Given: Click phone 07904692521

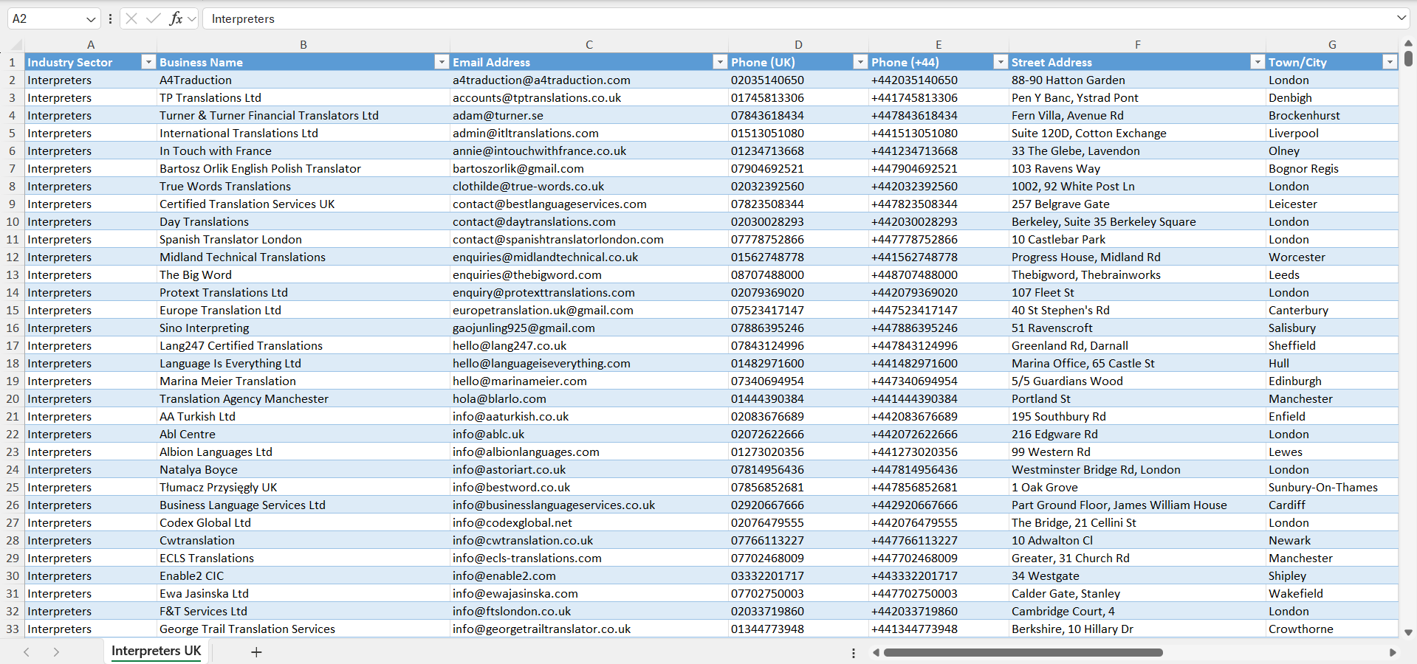Looking at the screenshot, I should (798, 168).
